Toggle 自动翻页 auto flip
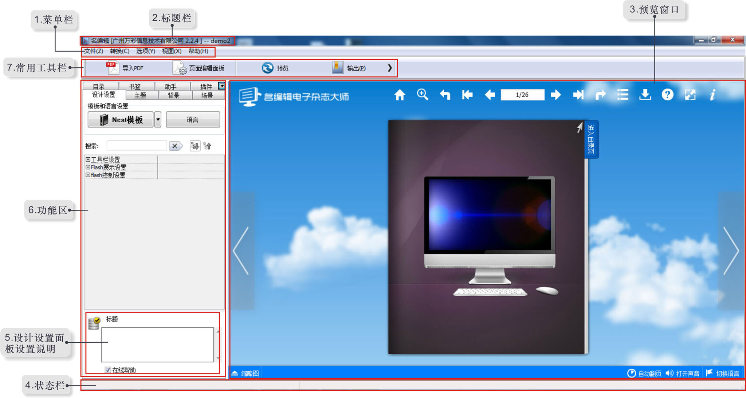Screen dimensions: 746x398 click(644, 373)
